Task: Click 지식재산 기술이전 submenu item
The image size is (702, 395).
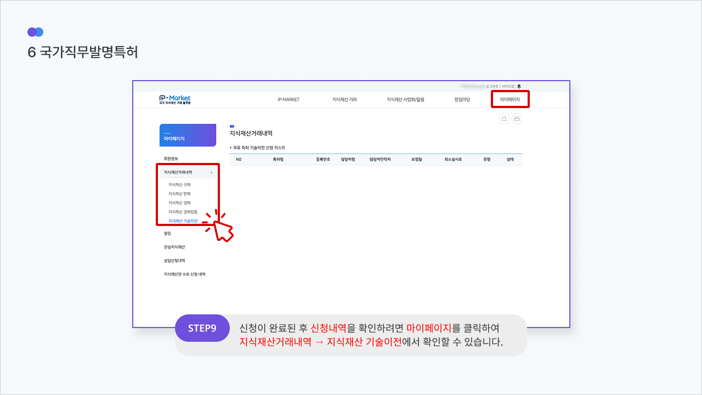Action: pyautogui.click(x=183, y=221)
